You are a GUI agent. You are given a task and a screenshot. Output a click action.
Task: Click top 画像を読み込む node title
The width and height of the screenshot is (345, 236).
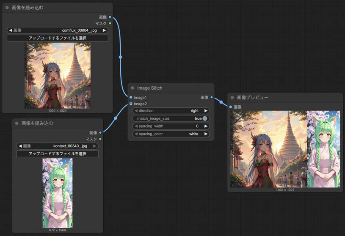[x=28, y=8]
